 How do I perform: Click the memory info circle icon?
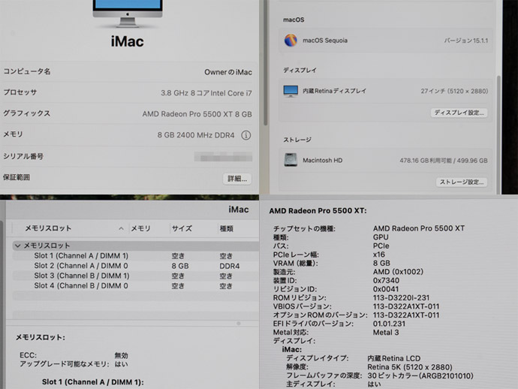(x=245, y=135)
